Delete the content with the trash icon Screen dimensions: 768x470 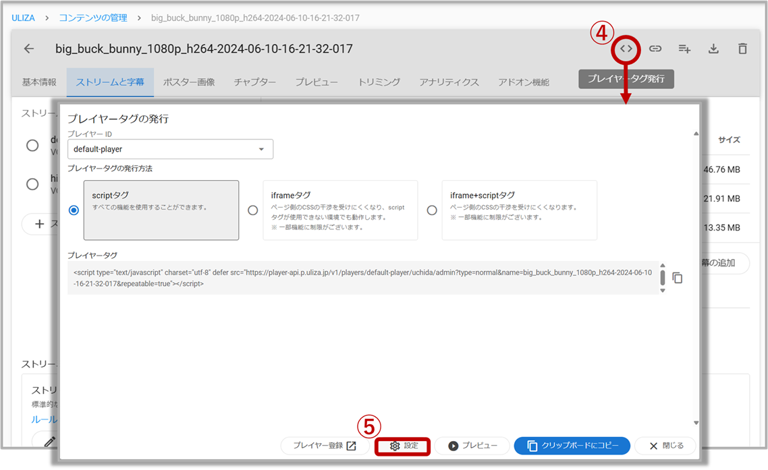[742, 49]
